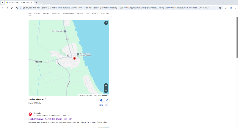Open route directions for Helberskovvej 5

101,101
